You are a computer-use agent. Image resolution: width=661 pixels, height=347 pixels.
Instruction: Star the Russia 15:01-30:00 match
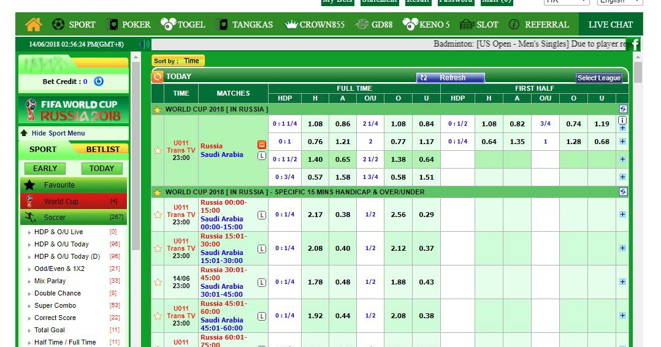pos(158,248)
